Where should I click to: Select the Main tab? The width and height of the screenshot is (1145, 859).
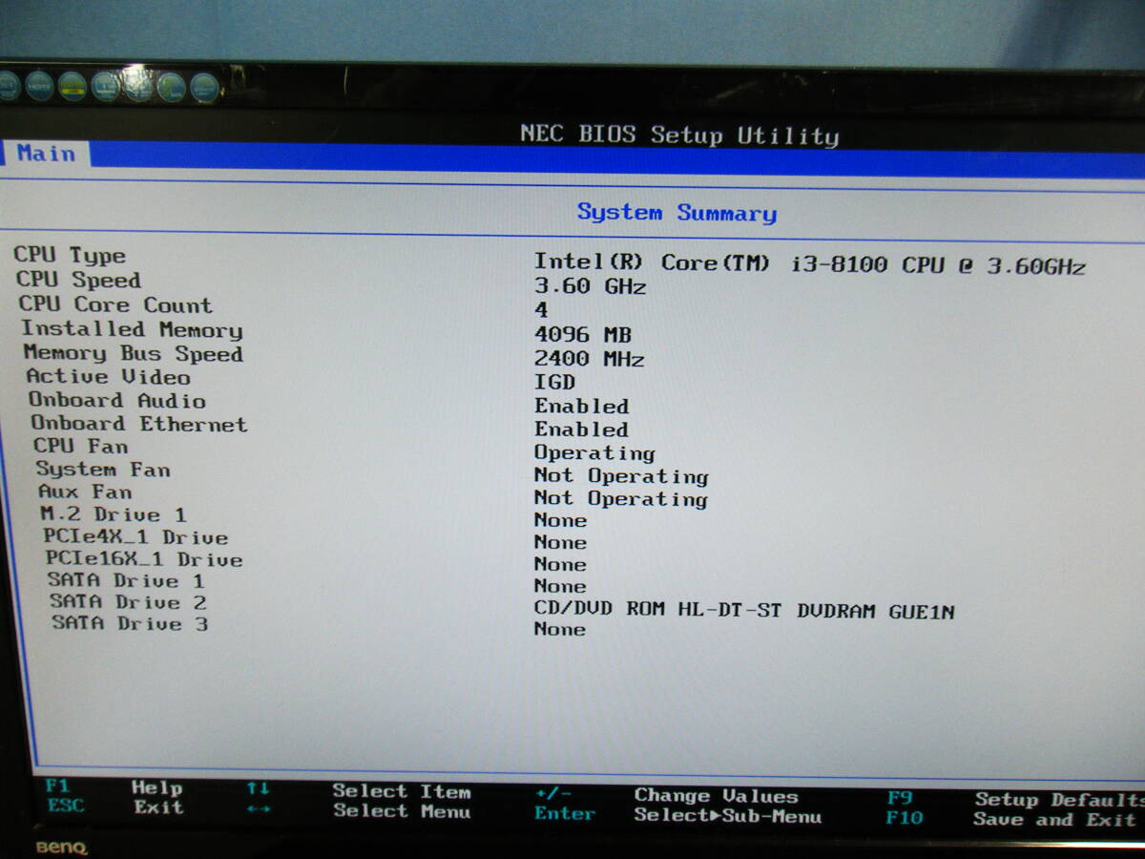(x=46, y=154)
